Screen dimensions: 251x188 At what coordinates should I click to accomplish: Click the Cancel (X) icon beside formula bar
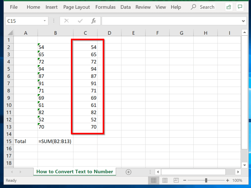(x=66, y=21)
